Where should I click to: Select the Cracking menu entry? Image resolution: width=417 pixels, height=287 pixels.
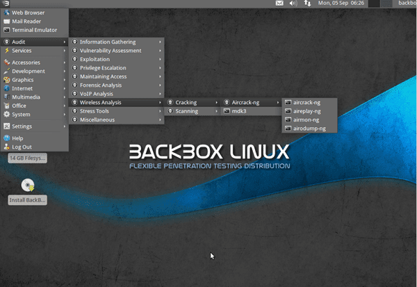click(x=193, y=102)
